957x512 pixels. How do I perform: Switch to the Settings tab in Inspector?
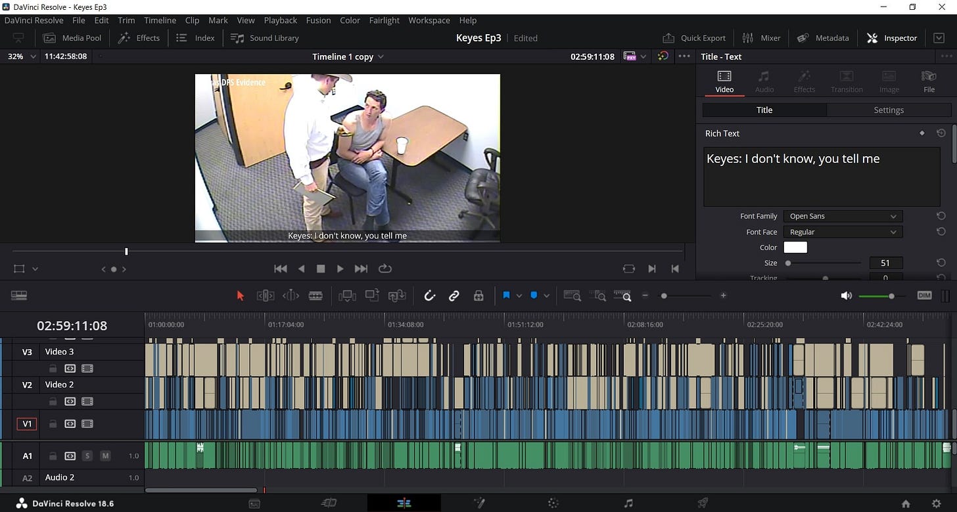pos(888,110)
